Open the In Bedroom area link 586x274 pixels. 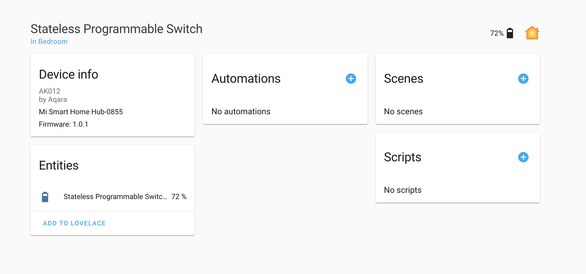tap(49, 41)
